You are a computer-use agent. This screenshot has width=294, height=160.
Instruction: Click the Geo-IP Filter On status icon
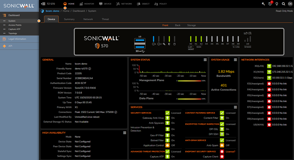(167, 135)
